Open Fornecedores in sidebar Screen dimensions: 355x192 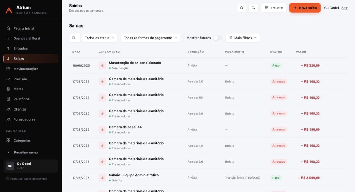(31, 119)
